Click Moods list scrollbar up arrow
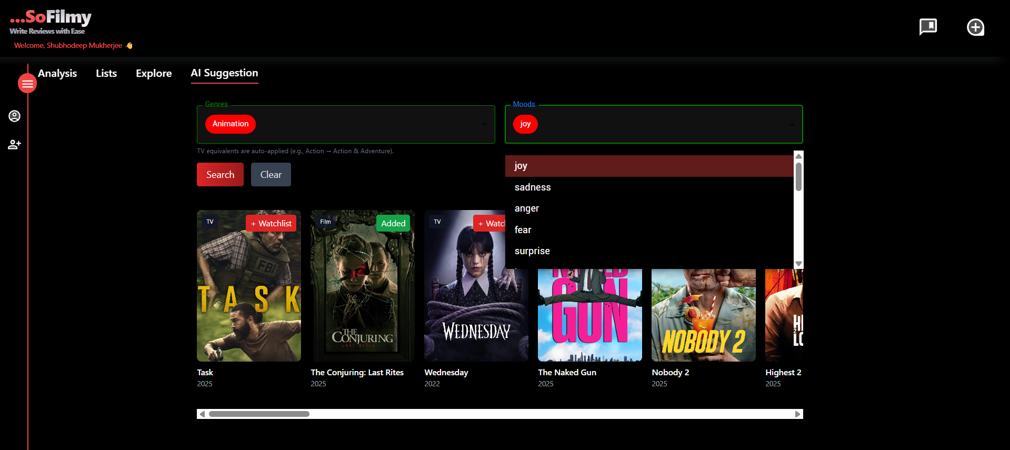This screenshot has width=1010, height=450. pyautogui.click(x=798, y=156)
